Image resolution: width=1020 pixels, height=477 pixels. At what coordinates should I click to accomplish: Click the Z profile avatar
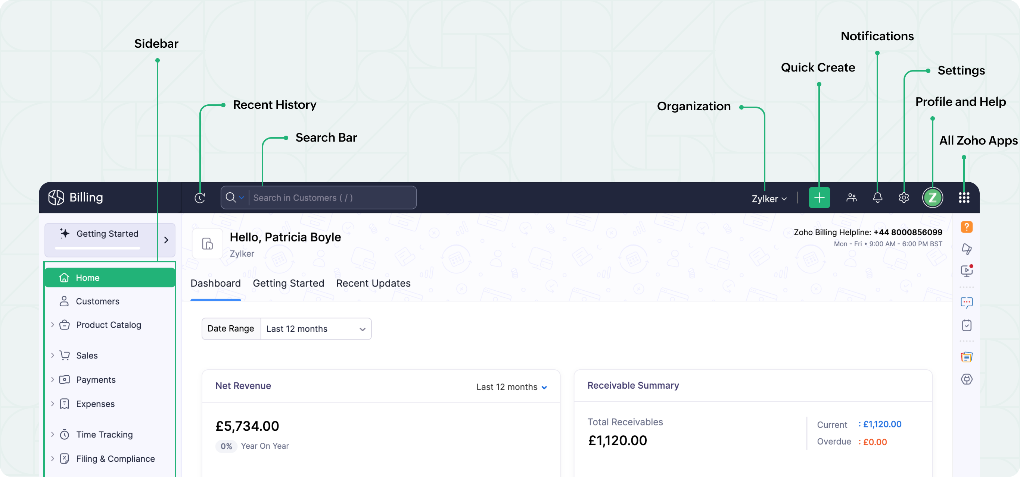933,198
